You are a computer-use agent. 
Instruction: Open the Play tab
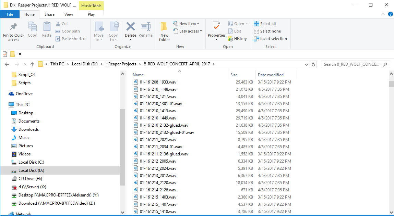pyautogui.click(x=91, y=14)
